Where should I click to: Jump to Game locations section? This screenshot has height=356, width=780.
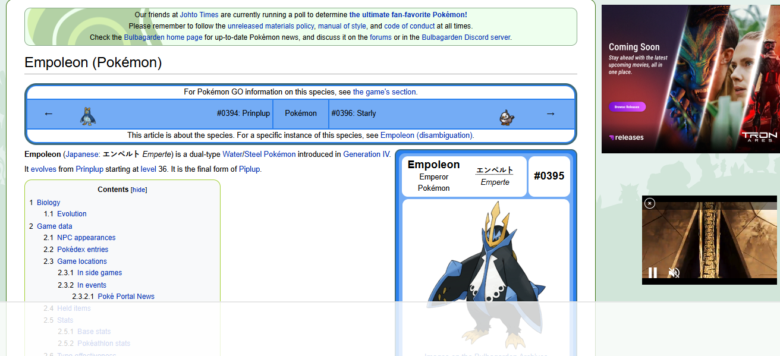(x=82, y=262)
